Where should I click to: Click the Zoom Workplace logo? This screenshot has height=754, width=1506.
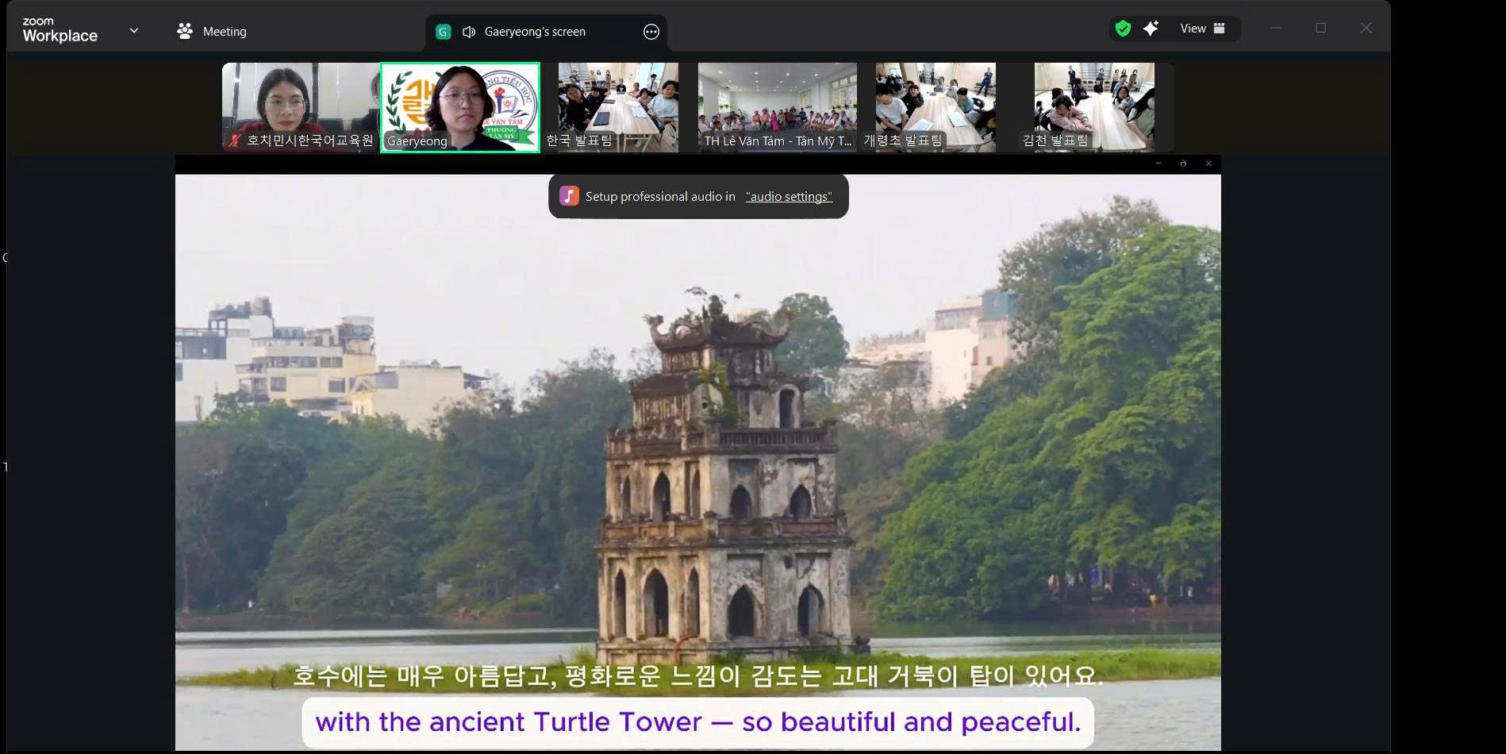tap(60, 30)
